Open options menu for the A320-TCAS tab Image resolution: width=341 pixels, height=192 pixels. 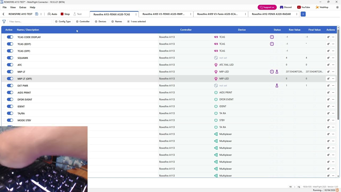[x=136, y=14]
